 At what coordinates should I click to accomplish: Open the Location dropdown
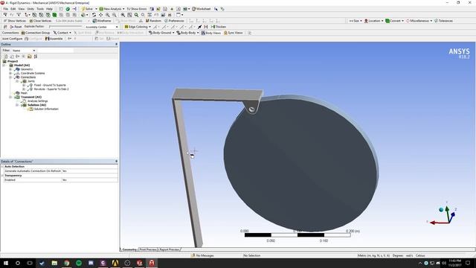click(373, 21)
